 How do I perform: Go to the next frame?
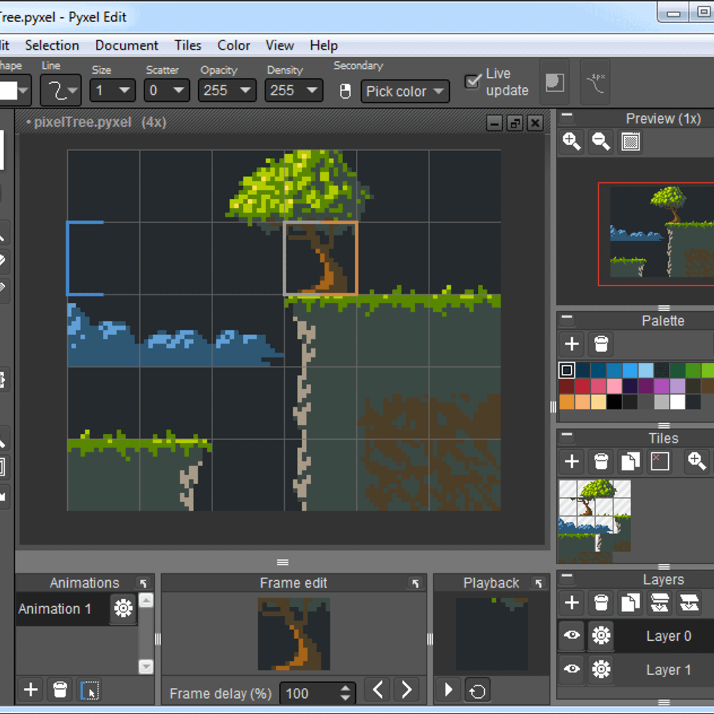pos(406,690)
